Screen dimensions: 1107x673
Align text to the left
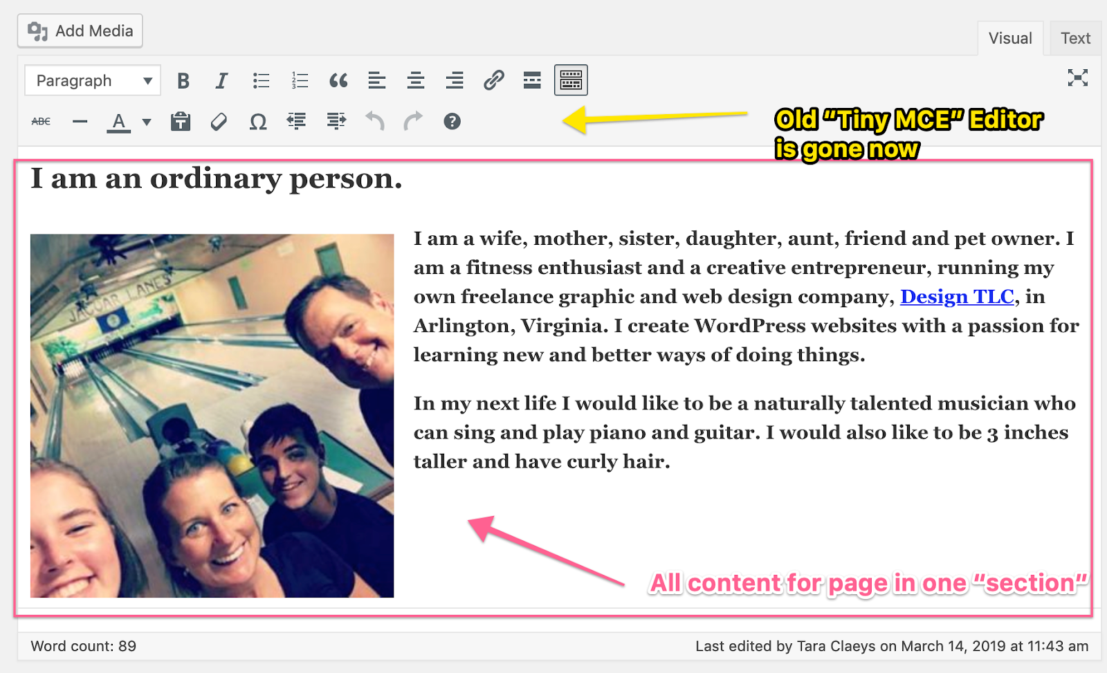pyautogui.click(x=377, y=81)
